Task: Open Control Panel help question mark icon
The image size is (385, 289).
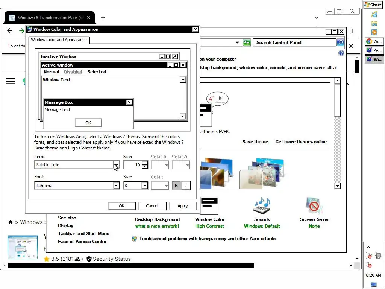Action: coord(341,53)
